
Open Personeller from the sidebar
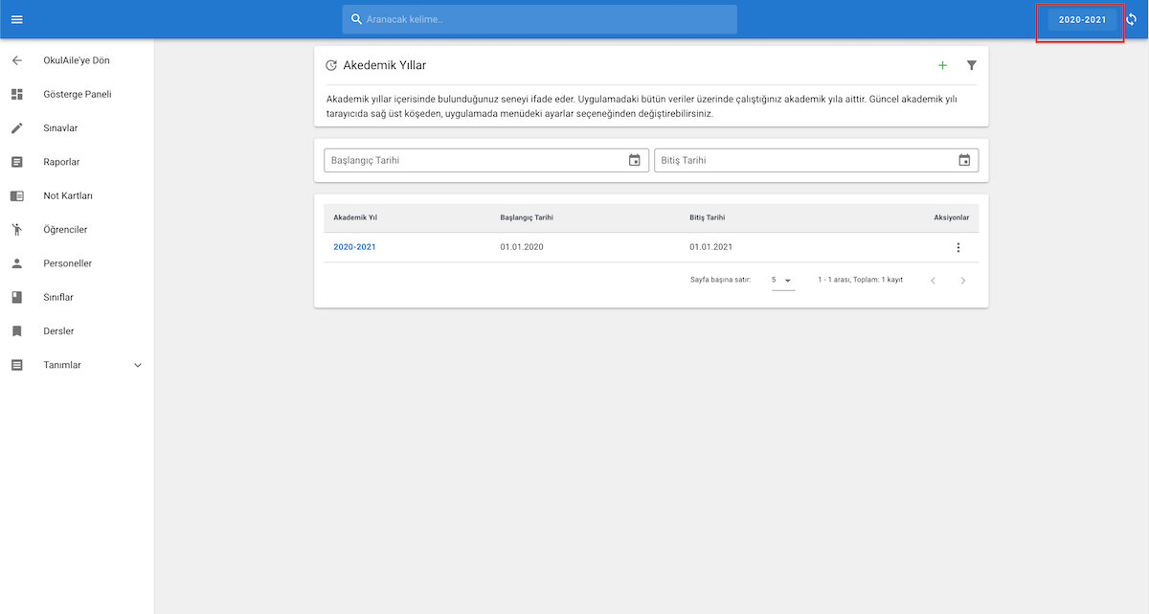pos(68,263)
